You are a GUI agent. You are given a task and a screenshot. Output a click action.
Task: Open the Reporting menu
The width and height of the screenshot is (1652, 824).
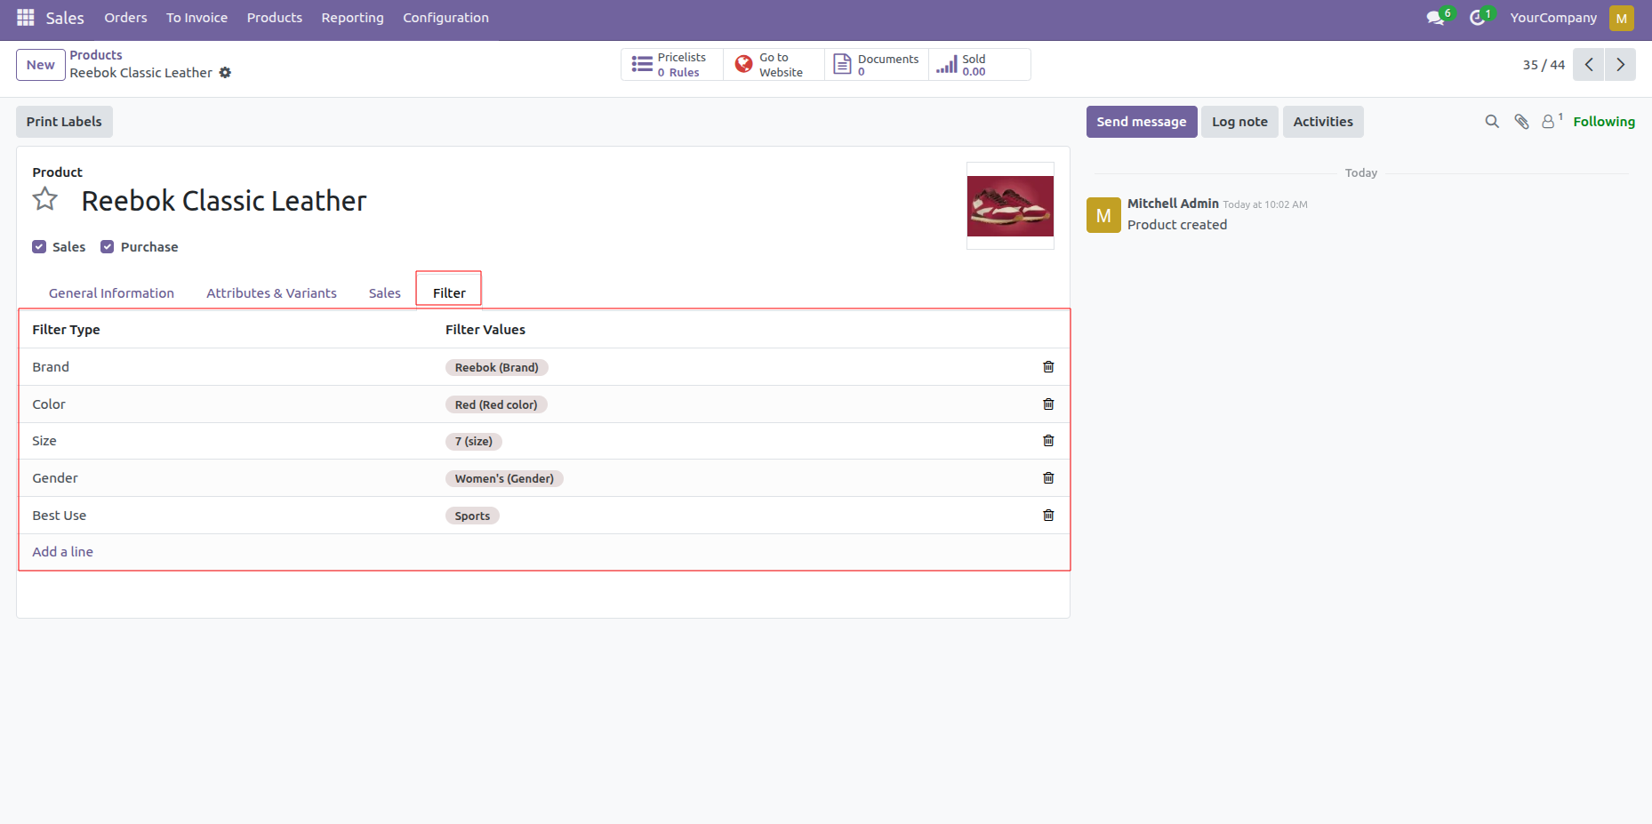coord(353,18)
